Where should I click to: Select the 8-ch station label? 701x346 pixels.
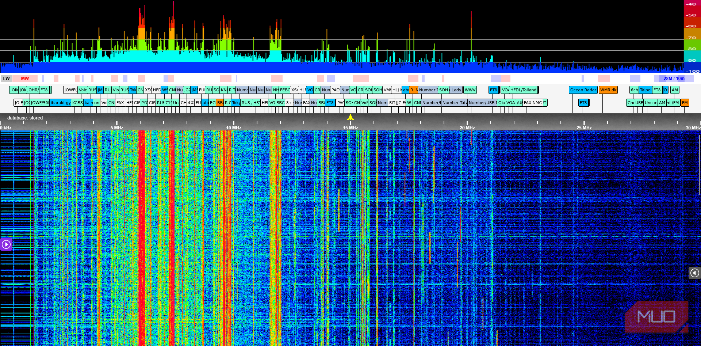point(290,103)
